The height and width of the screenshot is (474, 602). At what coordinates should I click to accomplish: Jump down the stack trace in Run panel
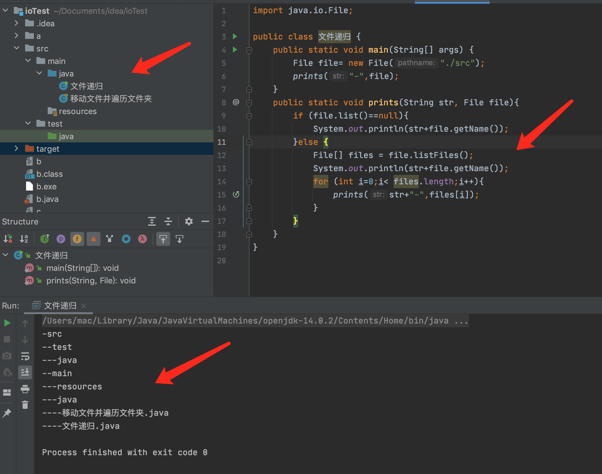[25, 340]
